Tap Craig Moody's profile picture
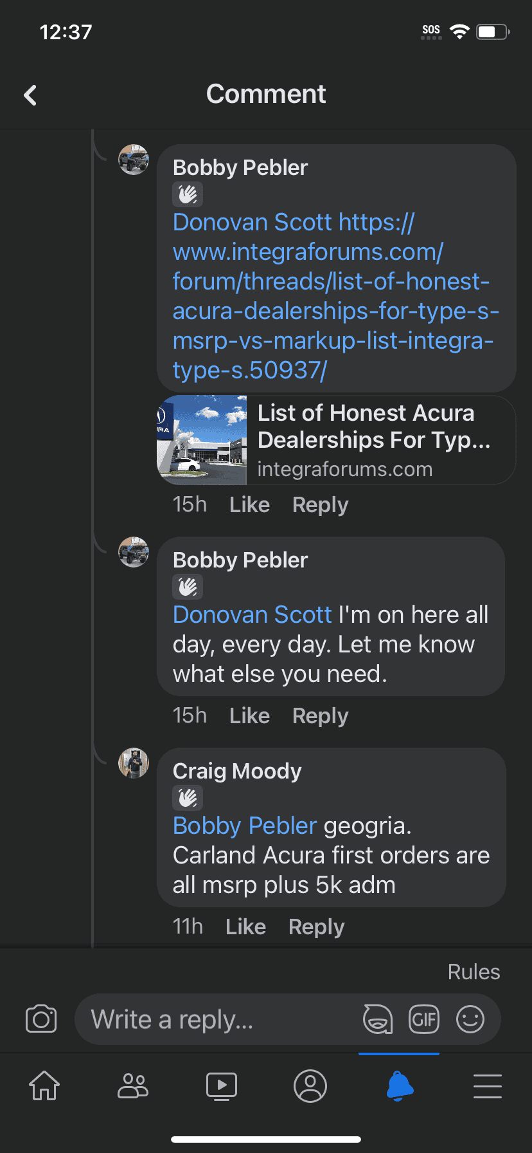Viewport: 532px width, 1153px height. coord(134,763)
